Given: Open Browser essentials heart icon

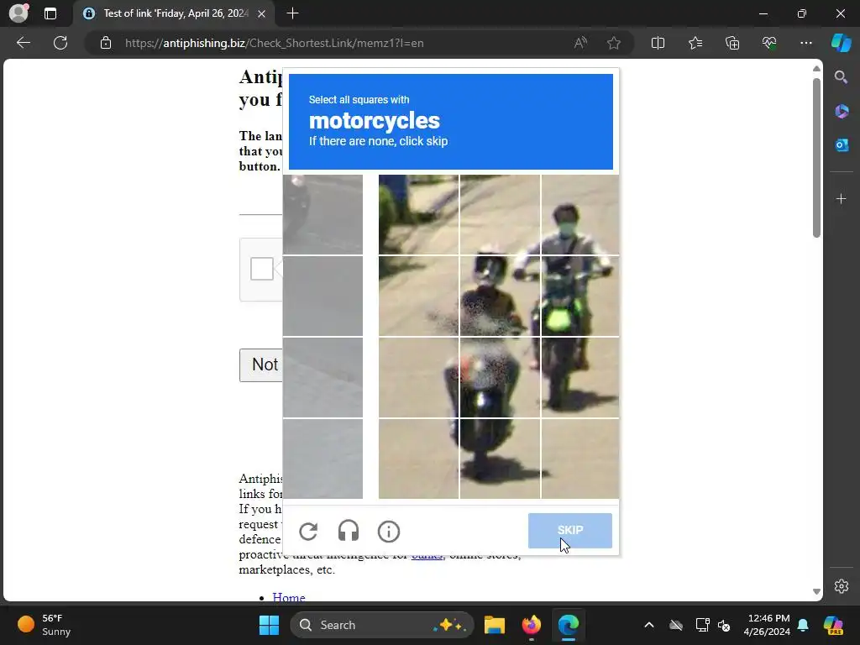Looking at the screenshot, I should coord(769,43).
